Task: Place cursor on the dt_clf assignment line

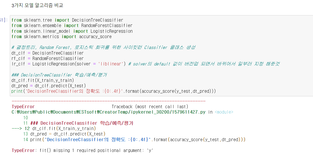Action: click(x=48, y=53)
